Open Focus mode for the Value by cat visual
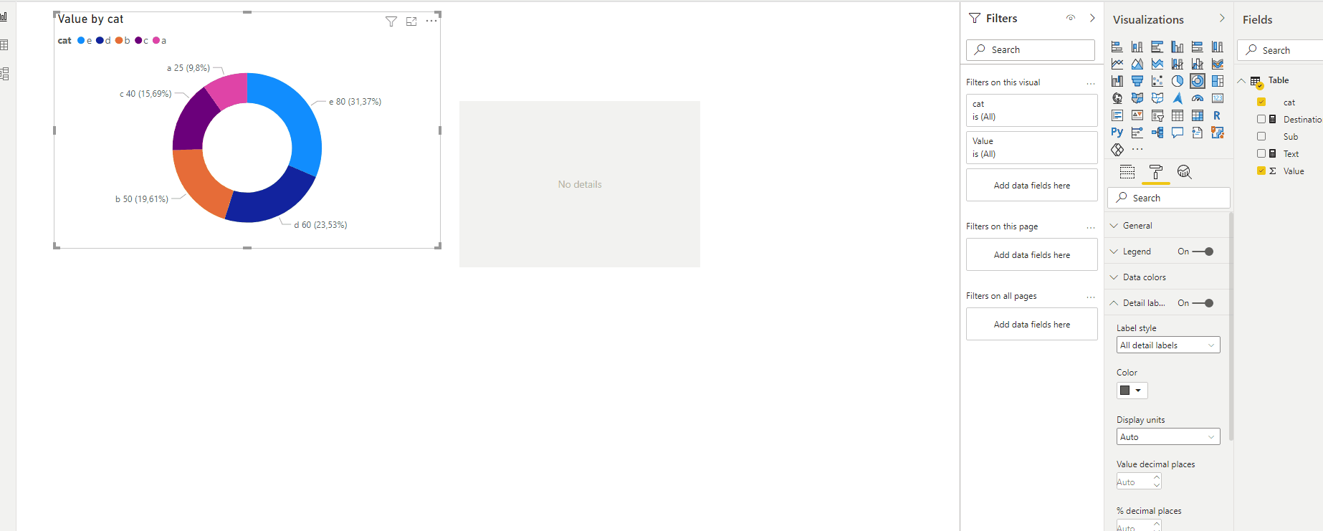 click(x=411, y=21)
